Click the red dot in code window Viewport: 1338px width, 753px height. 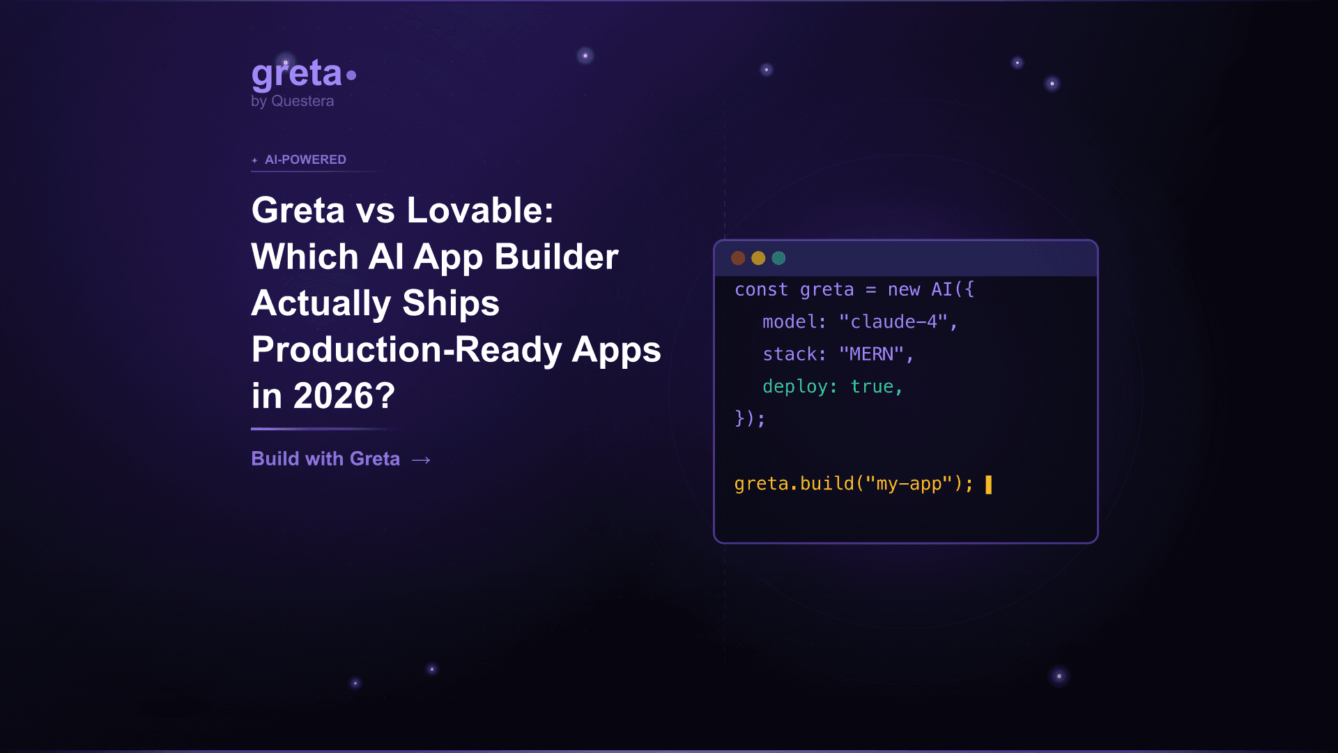click(x=738, y=258)
